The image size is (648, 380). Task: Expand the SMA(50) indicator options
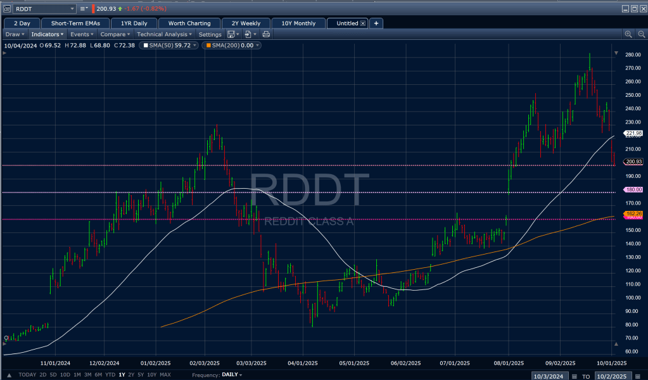pyautogui.click(x=194, y=46)
